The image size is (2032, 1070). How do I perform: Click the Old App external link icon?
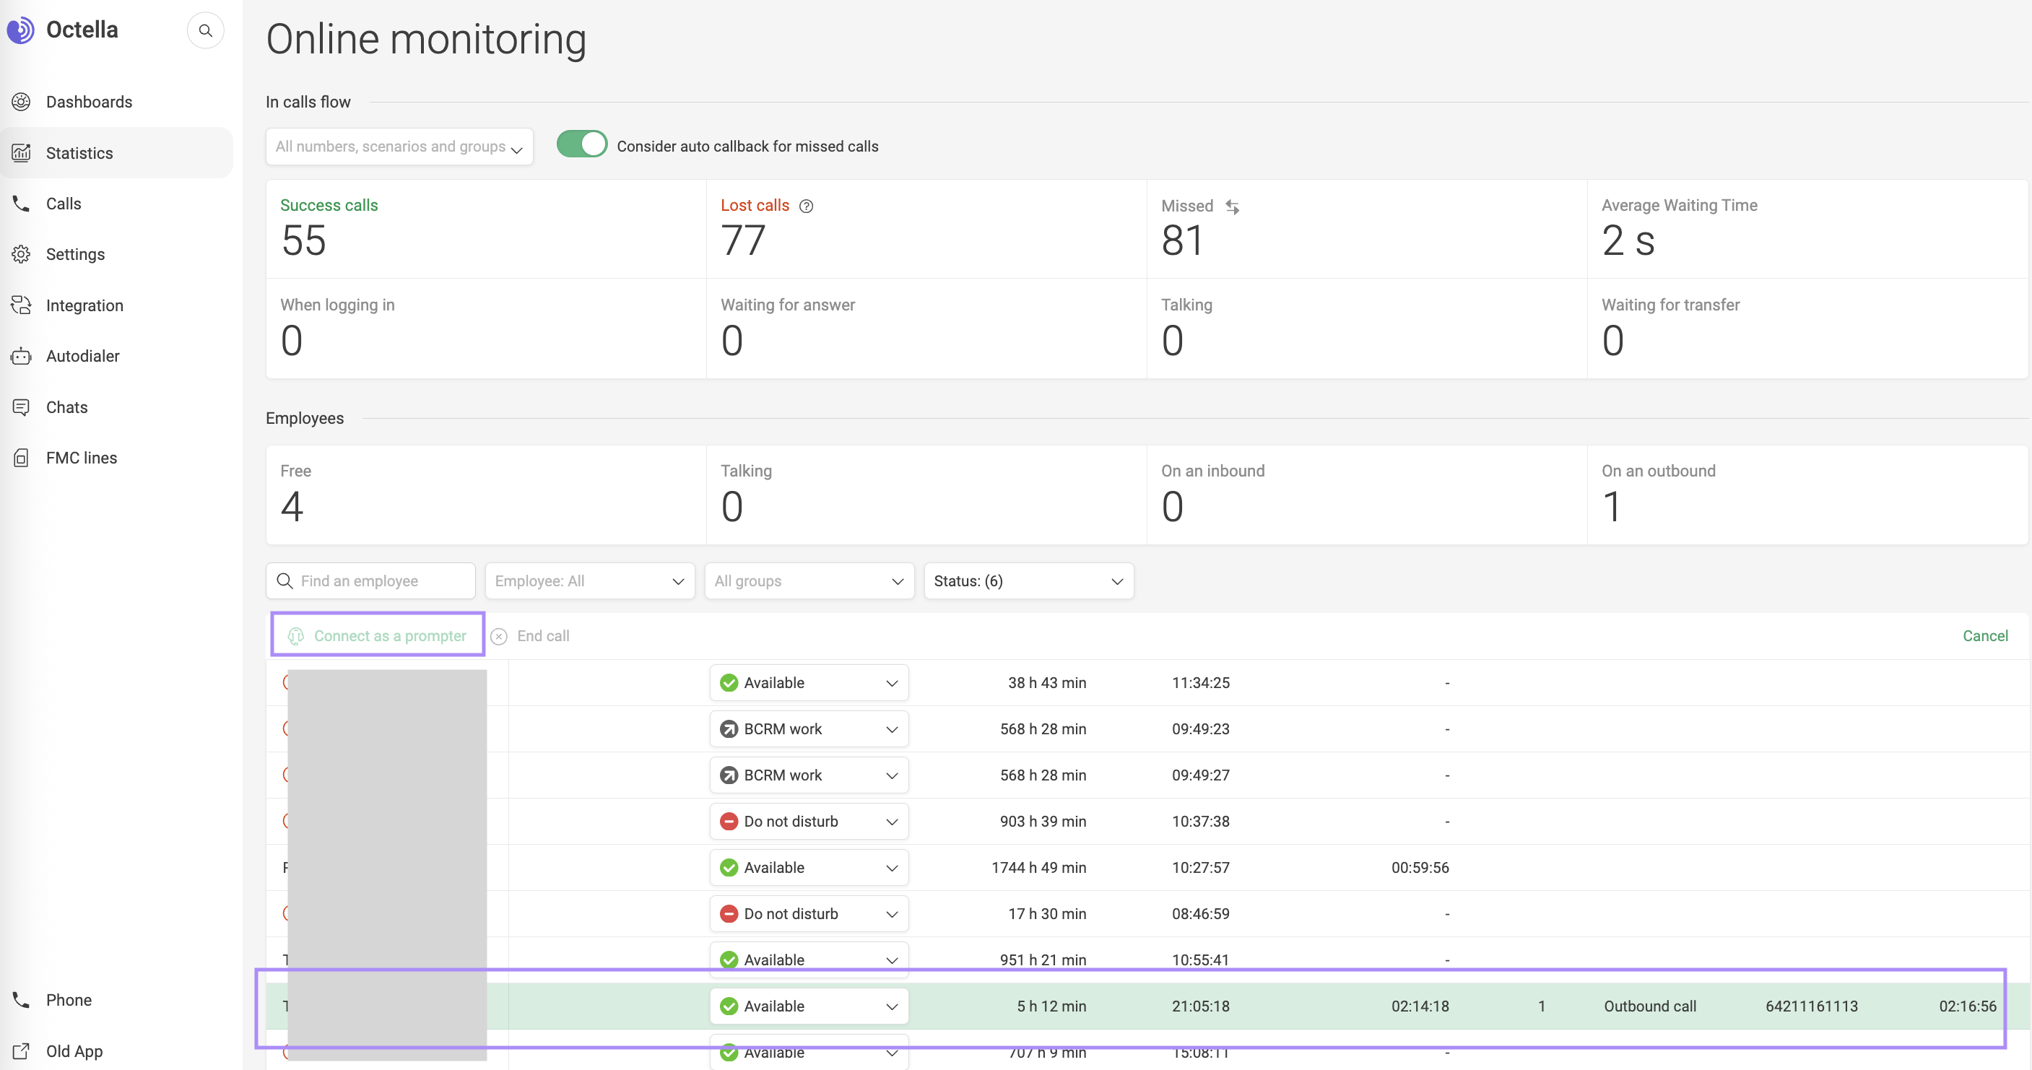21,1051
